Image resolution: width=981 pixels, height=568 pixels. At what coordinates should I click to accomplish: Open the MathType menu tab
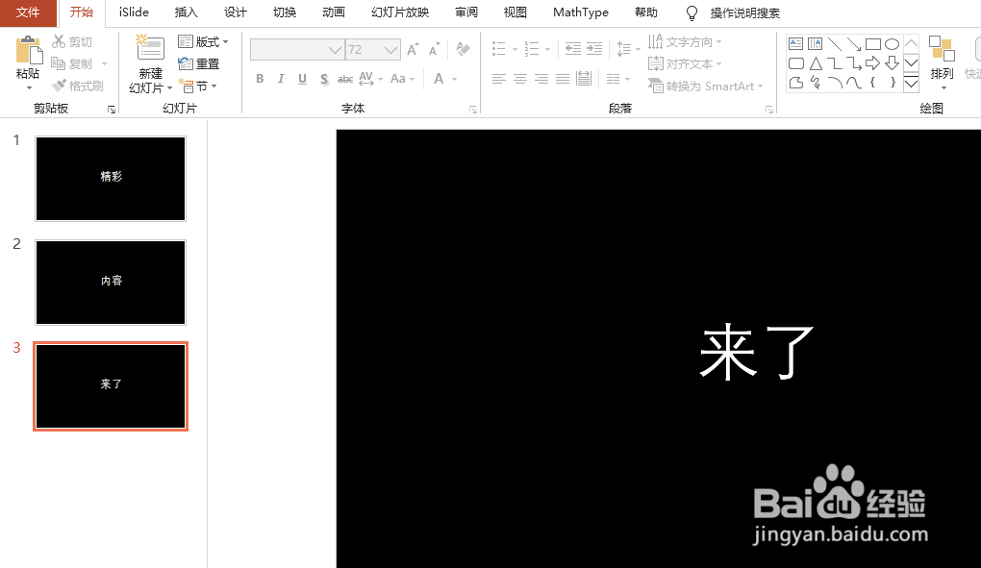click(580, 12)
